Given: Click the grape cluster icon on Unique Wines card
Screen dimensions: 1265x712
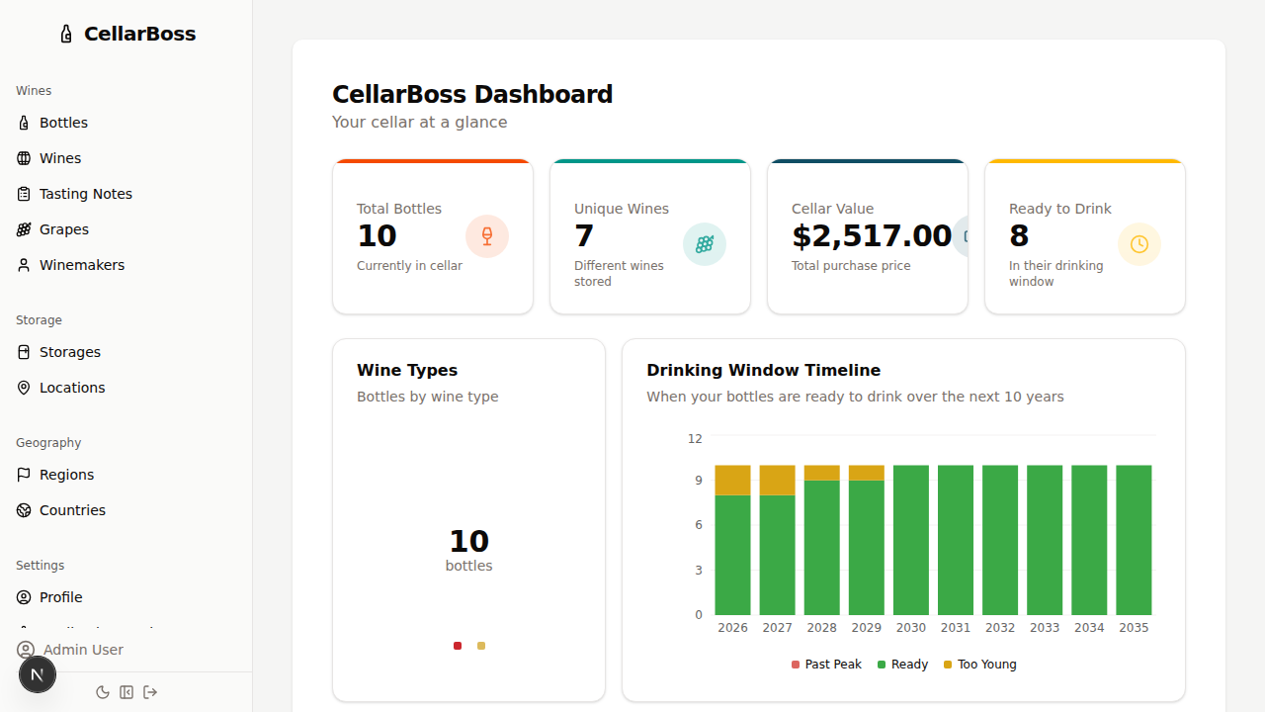Looking at the screenshot, I should (x=705, y=244).
